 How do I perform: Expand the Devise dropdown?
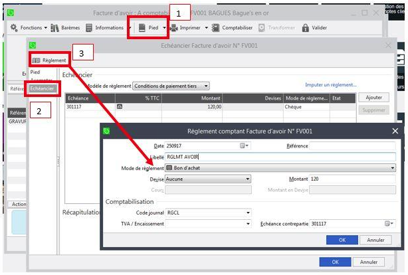tap(248, 179)
